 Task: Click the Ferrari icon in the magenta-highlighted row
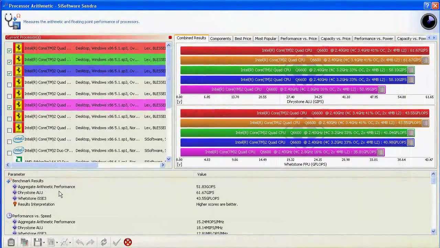(x=19, y=105)
